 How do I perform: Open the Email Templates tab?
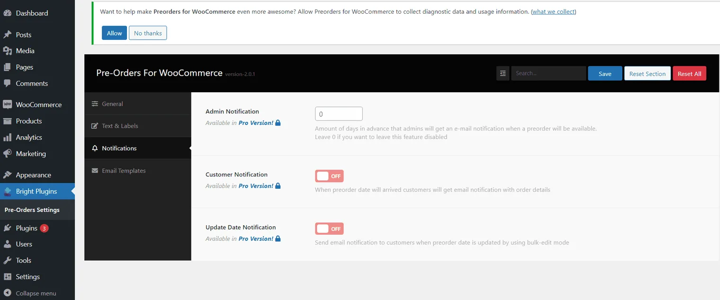click(x=138, y=171)
